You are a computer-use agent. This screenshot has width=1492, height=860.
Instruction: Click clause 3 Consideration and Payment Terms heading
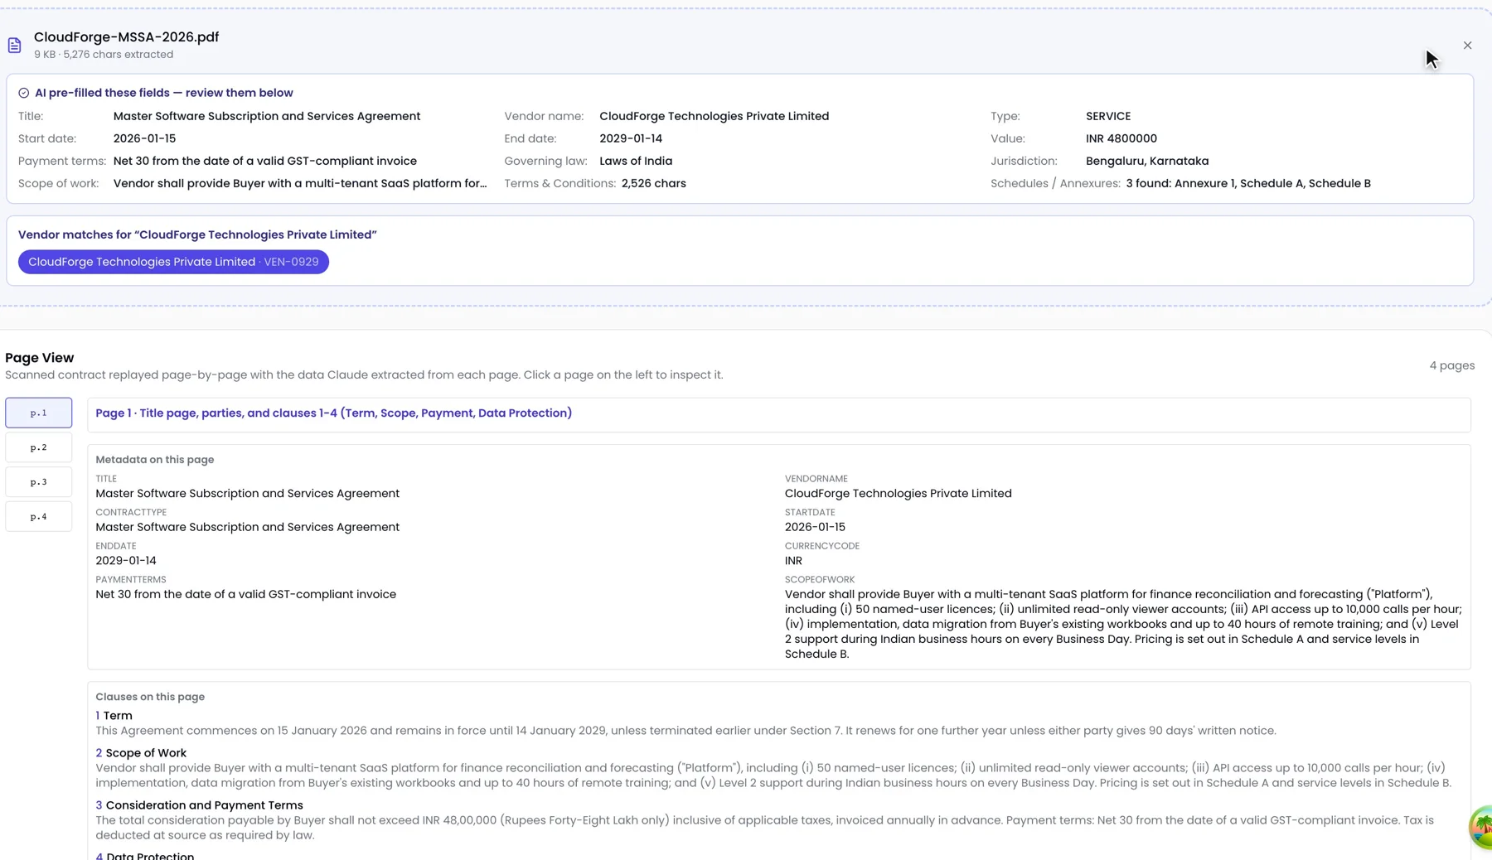[199, 805]
